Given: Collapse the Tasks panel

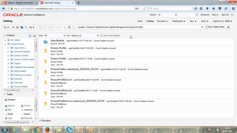Looking at the screenshot, I should point(5,95).
